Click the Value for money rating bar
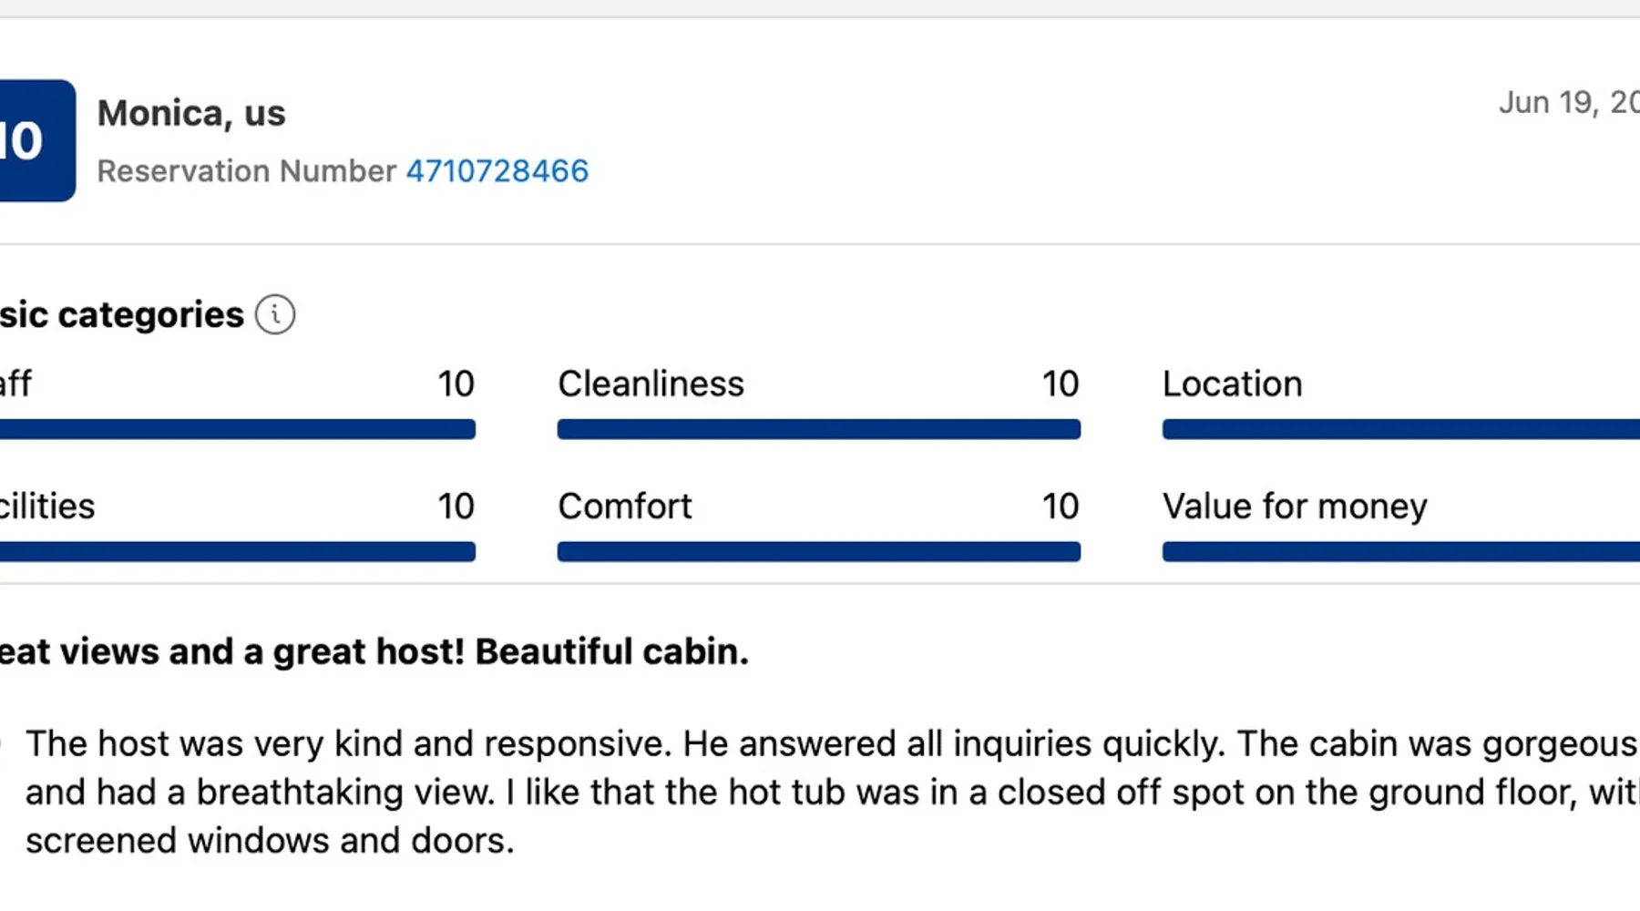The width and height of the screenshot is (1640, 911). pos(1400,551)
